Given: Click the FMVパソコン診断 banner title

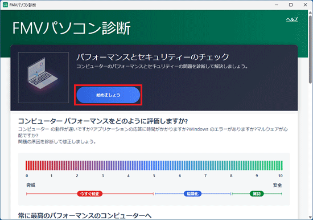Looking at the screenshot, I should coord(72,28).
